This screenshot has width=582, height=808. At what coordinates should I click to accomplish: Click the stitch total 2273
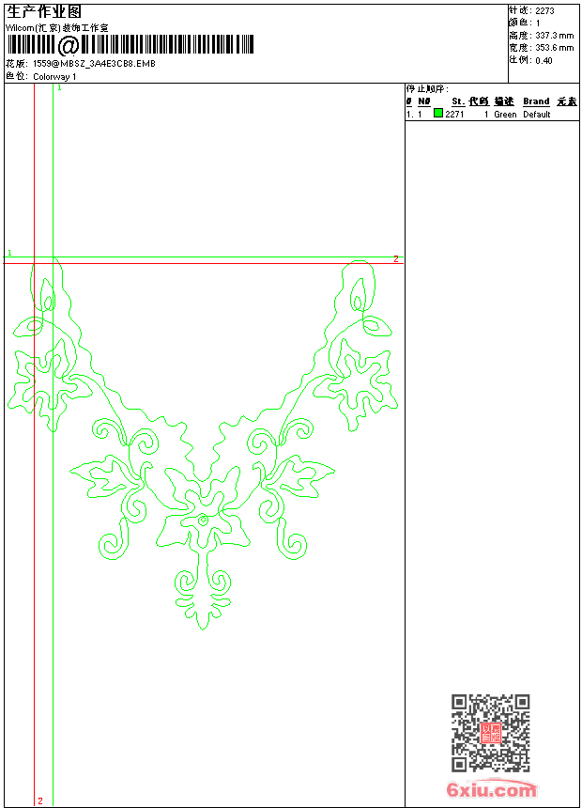[x=544, y=11]
